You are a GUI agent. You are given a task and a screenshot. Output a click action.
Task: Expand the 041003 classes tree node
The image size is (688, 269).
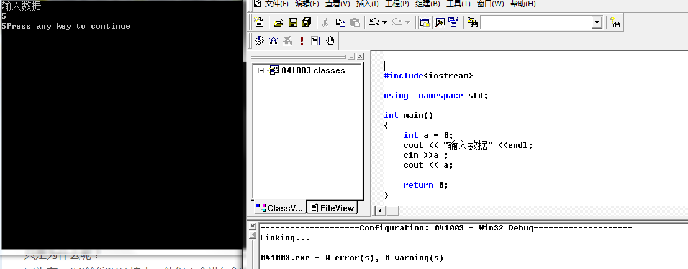[x=261, y=70]
